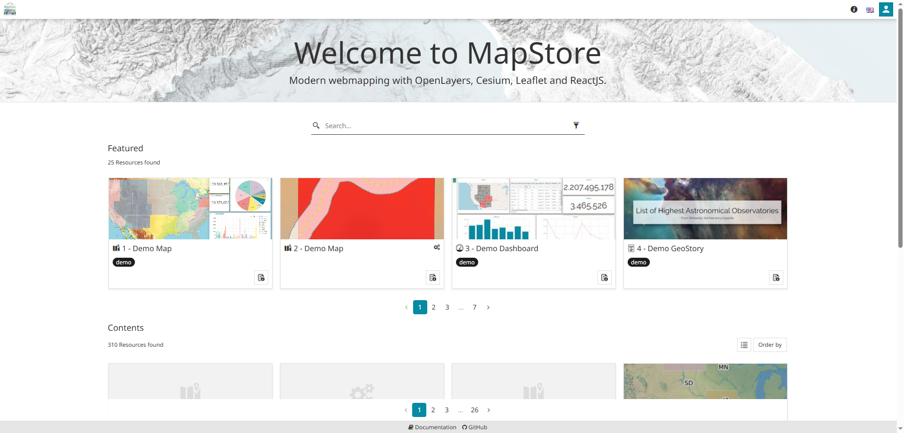Open the Demo GeoStory thumbnail
The image size is (904, 433).
pyautogui.click(x=705, y=209)
